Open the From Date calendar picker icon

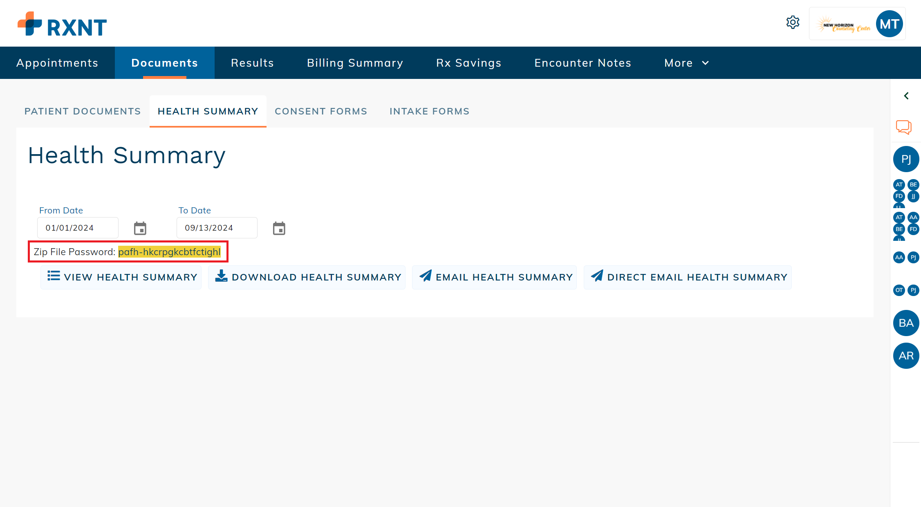pos(140,228)
